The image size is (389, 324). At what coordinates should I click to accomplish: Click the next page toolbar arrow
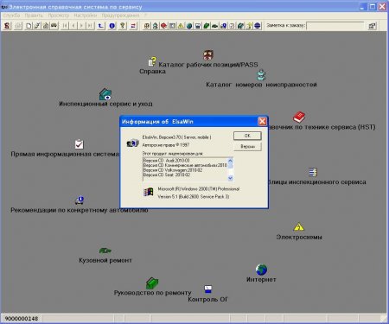[81, 26]
